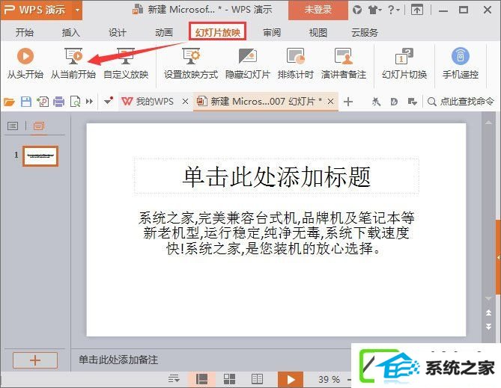
Task: Click the 未登录 login button
Action: [318, 10]
